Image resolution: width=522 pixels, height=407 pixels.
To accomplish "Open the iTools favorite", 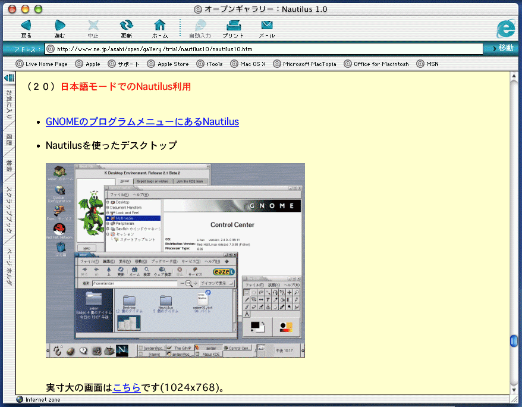I will tap(210, 64).
